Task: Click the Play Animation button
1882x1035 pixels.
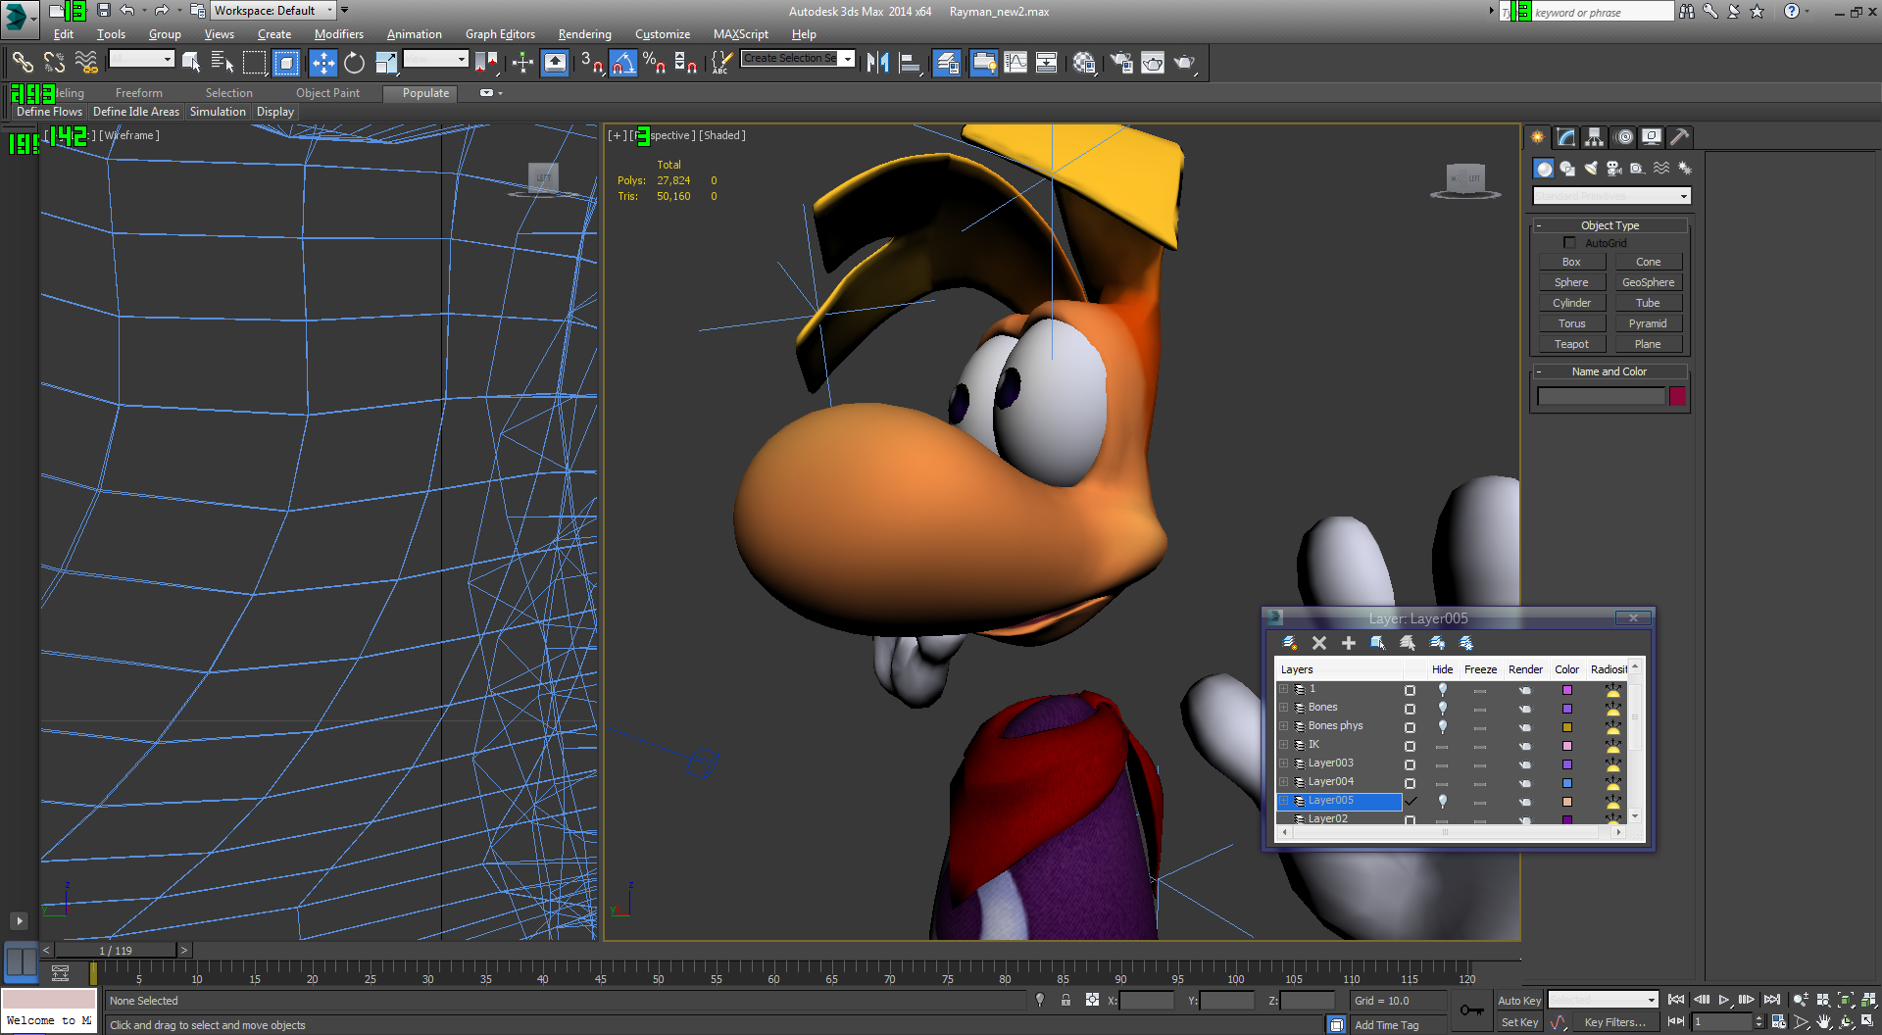Action: pyautogui.click(x=1724, y=1000)
